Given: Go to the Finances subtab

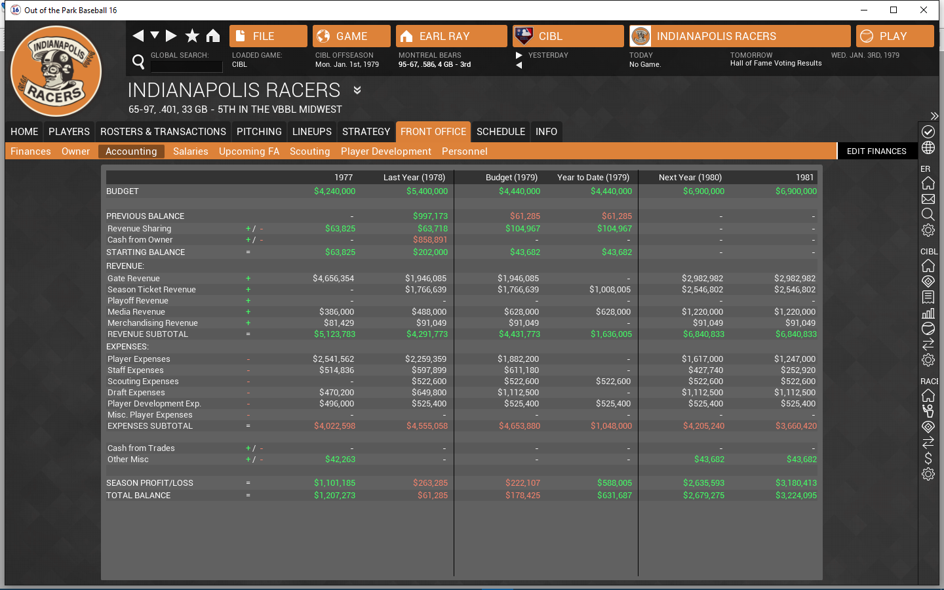Looking at the screenshot, I should coord(31,151).
